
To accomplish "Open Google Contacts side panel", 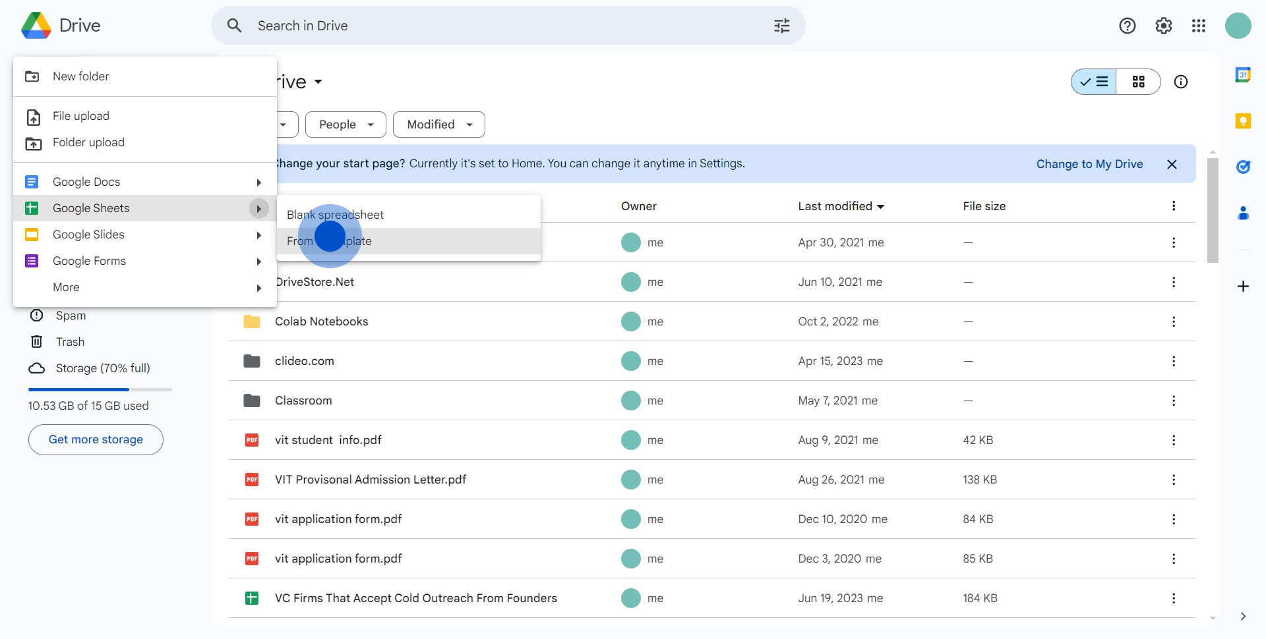I will pyautogui.click(x=1243, y=213).
